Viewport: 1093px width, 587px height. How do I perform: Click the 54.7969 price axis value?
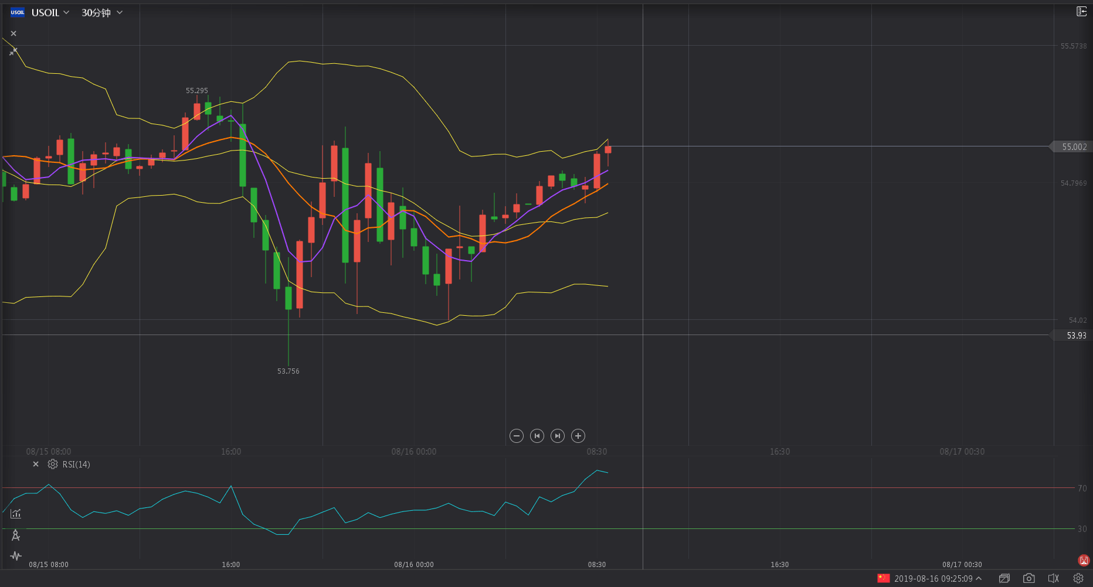(1074, 183)
